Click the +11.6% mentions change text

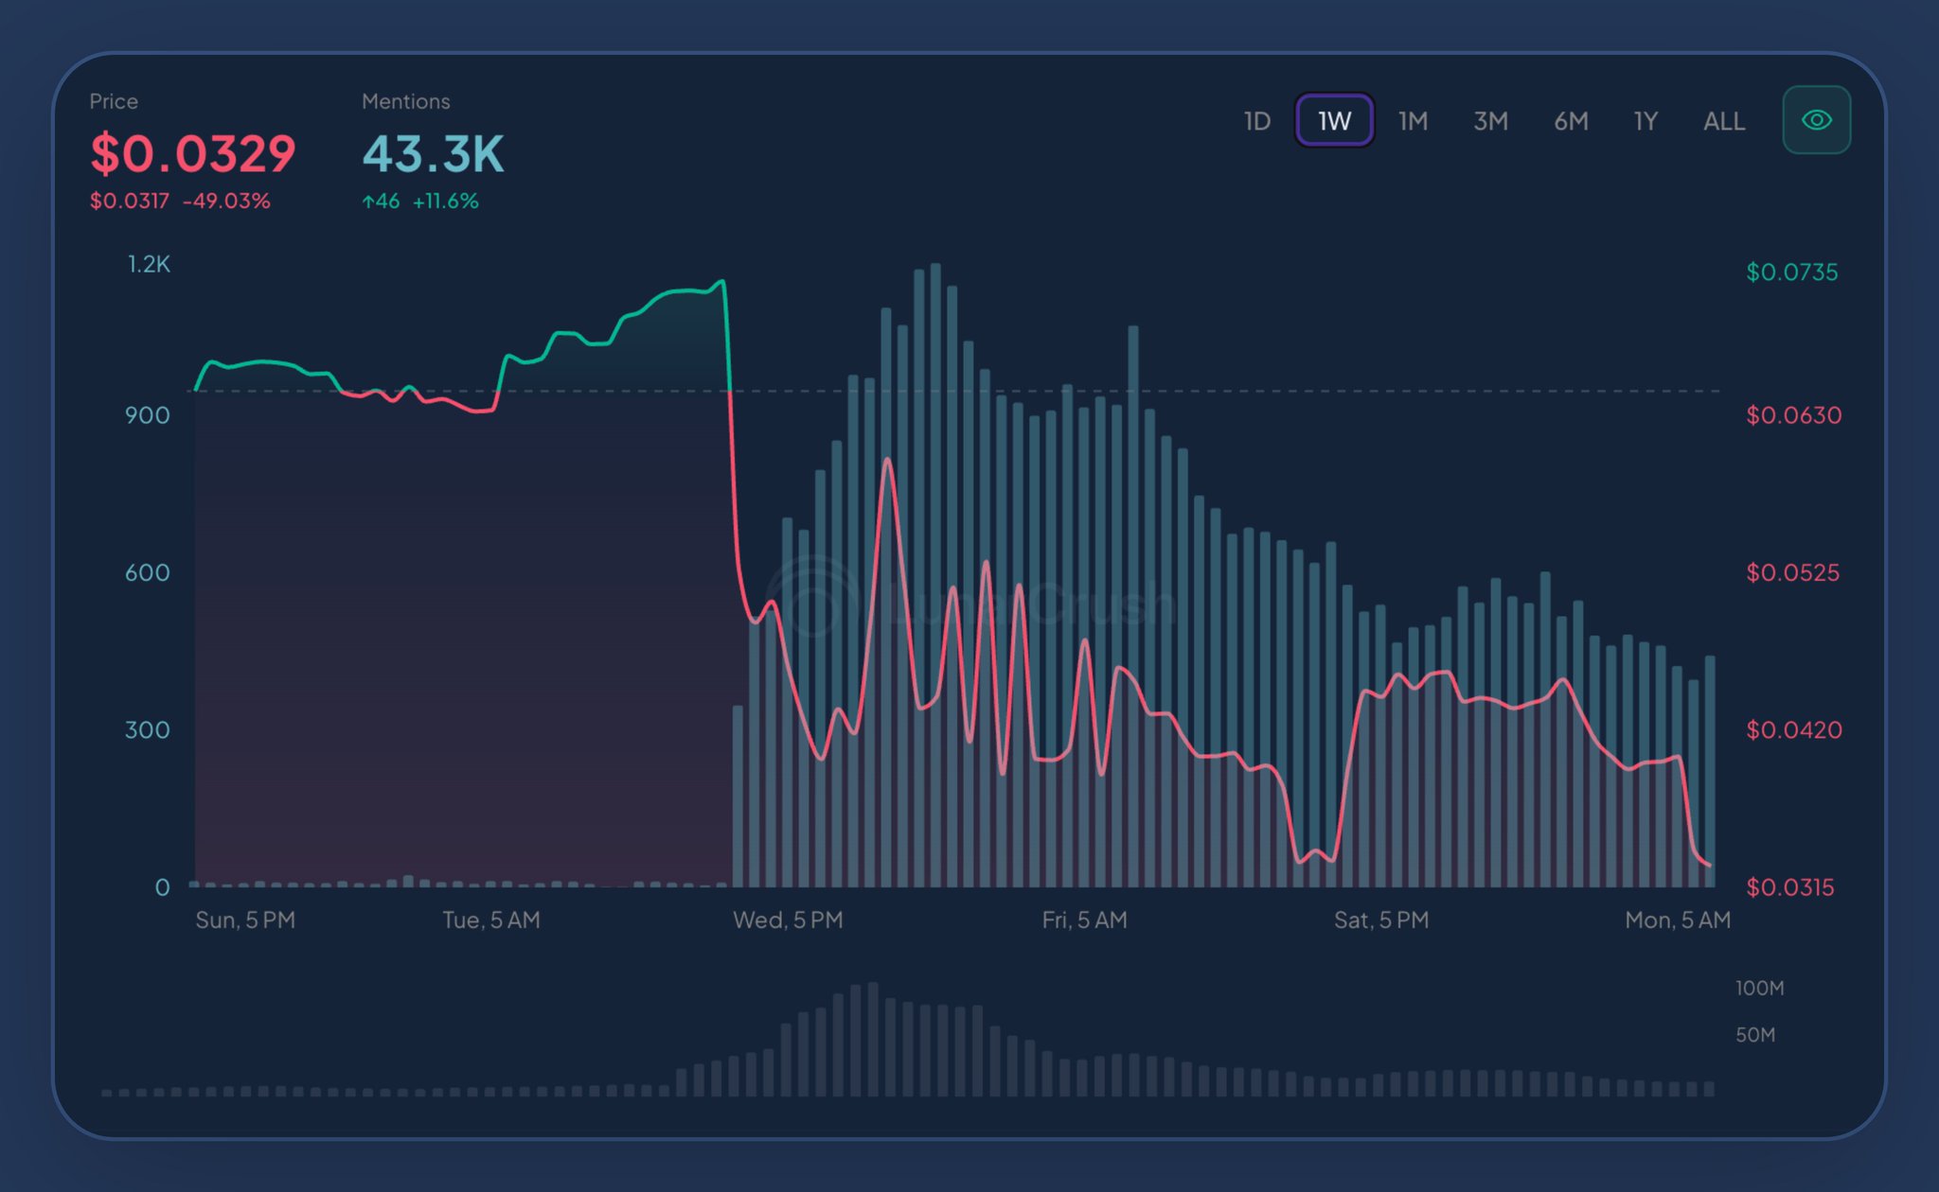click(x=445, y=201)
